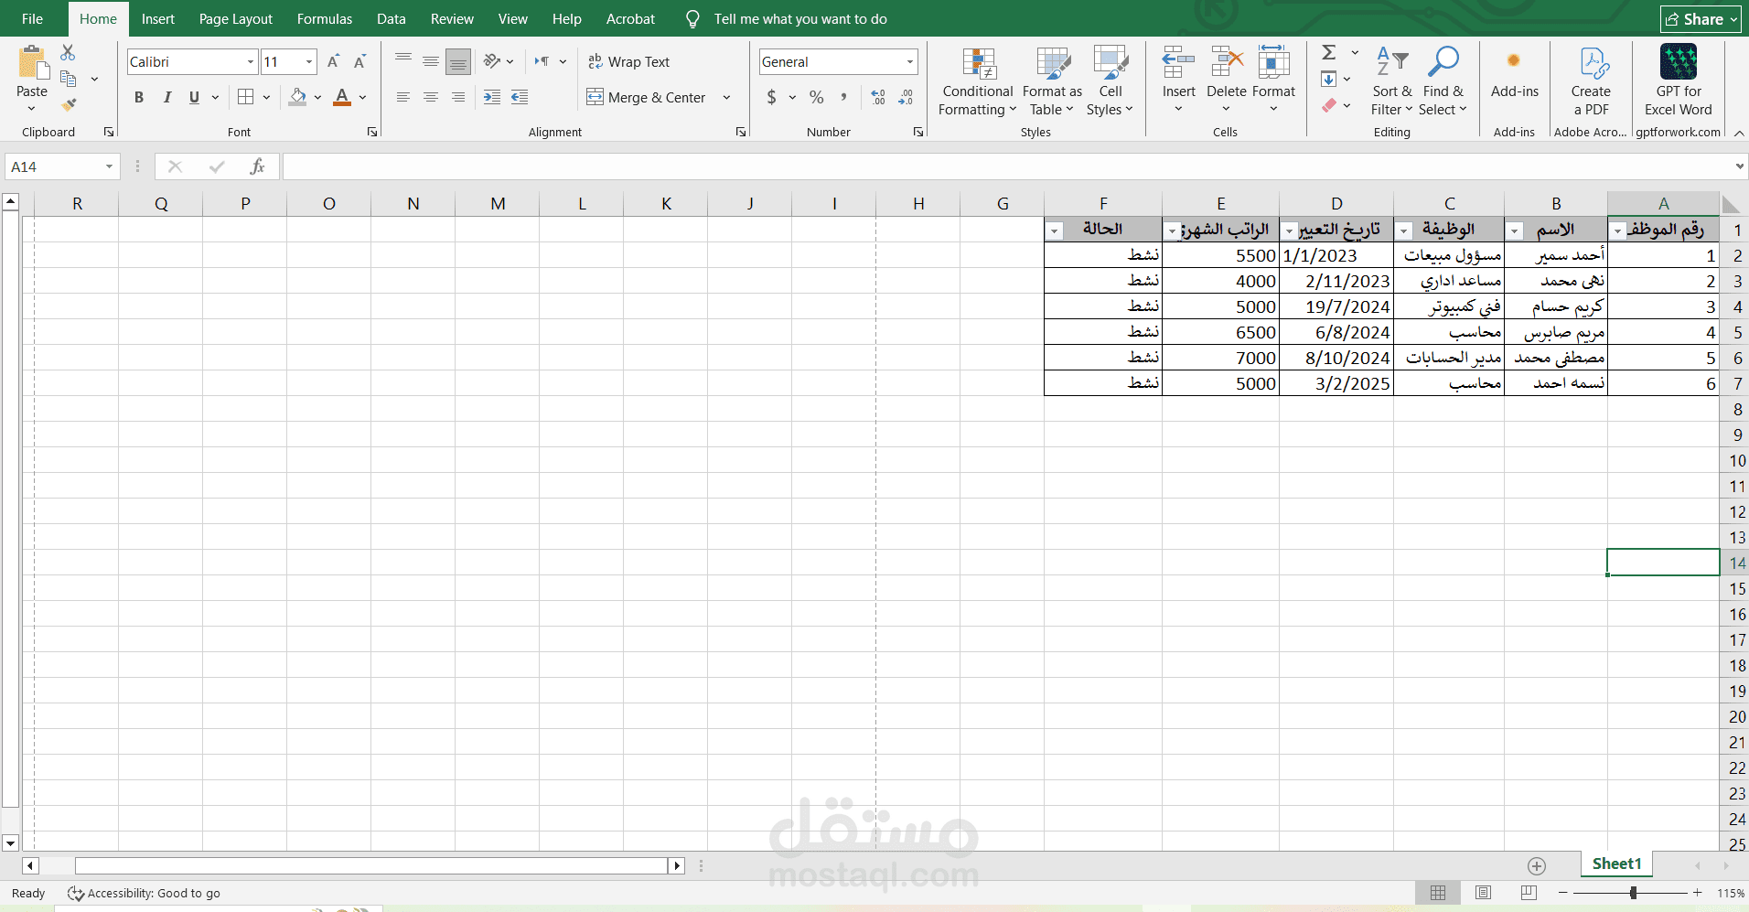The height and width of the screenshot is (912, 1749).
Task: Click the Clear eraser icon
Action: tap(1329, 105)
